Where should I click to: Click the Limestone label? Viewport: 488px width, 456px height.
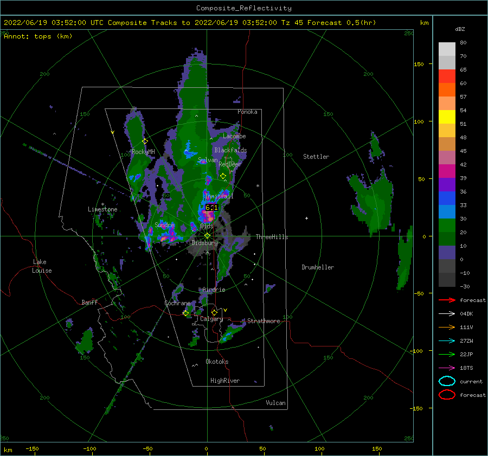[102, 209]
